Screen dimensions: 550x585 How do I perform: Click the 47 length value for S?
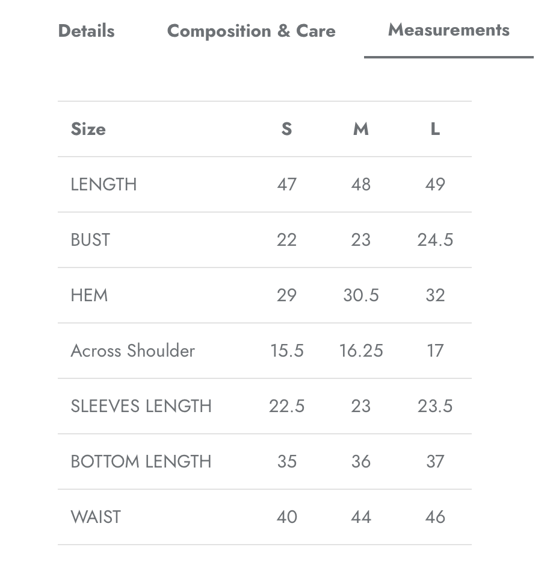(x=286, y=184)
